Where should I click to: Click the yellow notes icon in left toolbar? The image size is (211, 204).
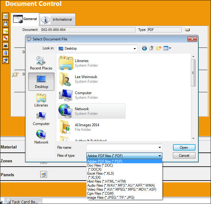[6, 31]
